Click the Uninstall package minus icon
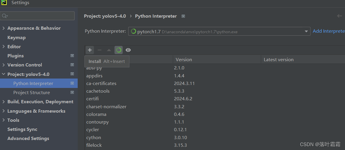The image size is (345, 150). pos(100,50)
